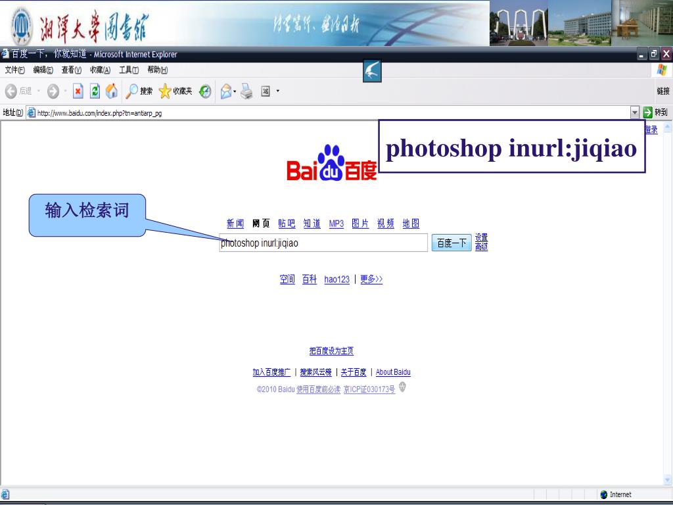Click the status bar page icon
The height and width of the screenshot is (505, 673).
(5, 494)
